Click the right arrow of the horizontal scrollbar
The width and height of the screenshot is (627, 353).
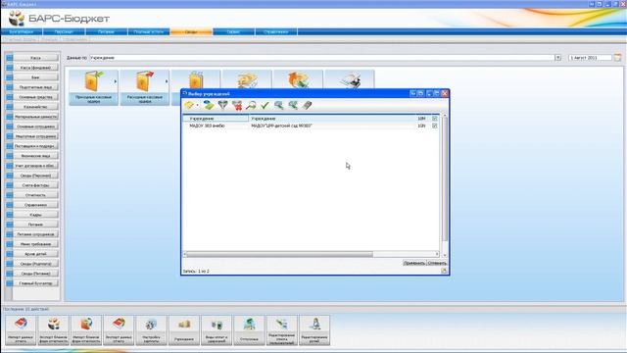(437, 254)
